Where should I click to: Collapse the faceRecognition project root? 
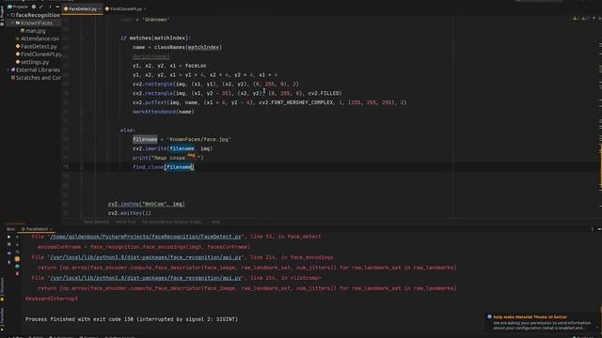[x=8, y=15]
